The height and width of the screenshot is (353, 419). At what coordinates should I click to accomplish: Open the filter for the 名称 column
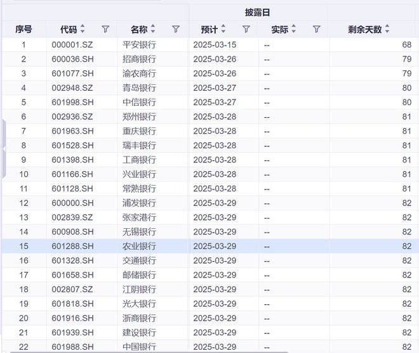pyautogui.click(x=176, y=29)
